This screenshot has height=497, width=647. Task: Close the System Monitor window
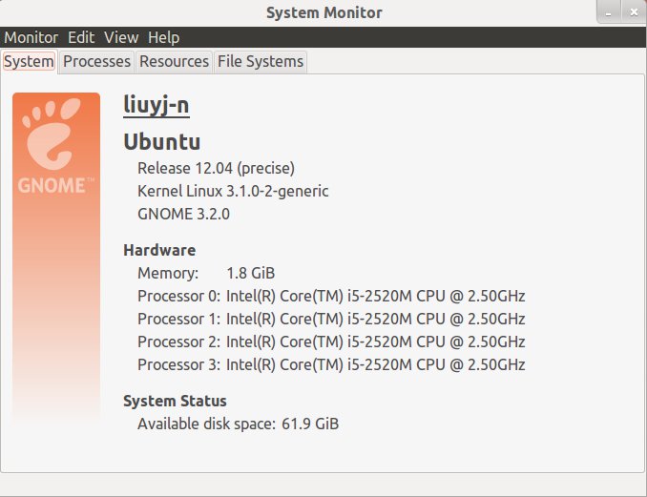(x=634, y=12)
